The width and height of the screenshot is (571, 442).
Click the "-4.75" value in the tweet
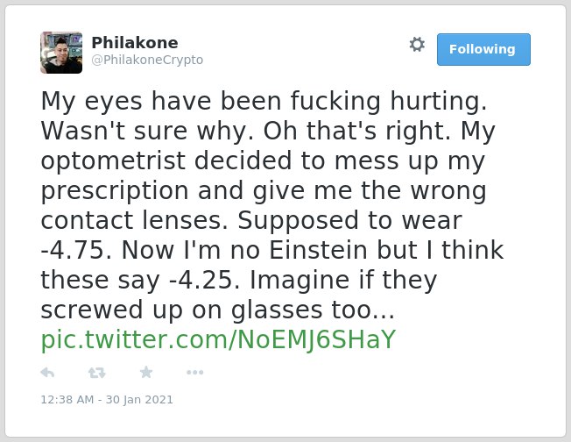(x=76, y=250)
